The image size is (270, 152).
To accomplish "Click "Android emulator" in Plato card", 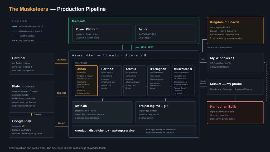I will 20,95.
